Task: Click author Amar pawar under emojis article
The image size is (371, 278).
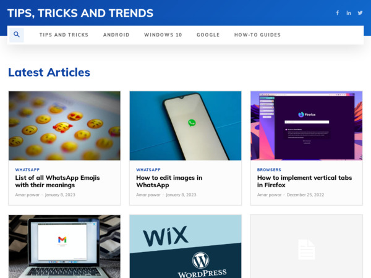Action: (x=27, y=195)
